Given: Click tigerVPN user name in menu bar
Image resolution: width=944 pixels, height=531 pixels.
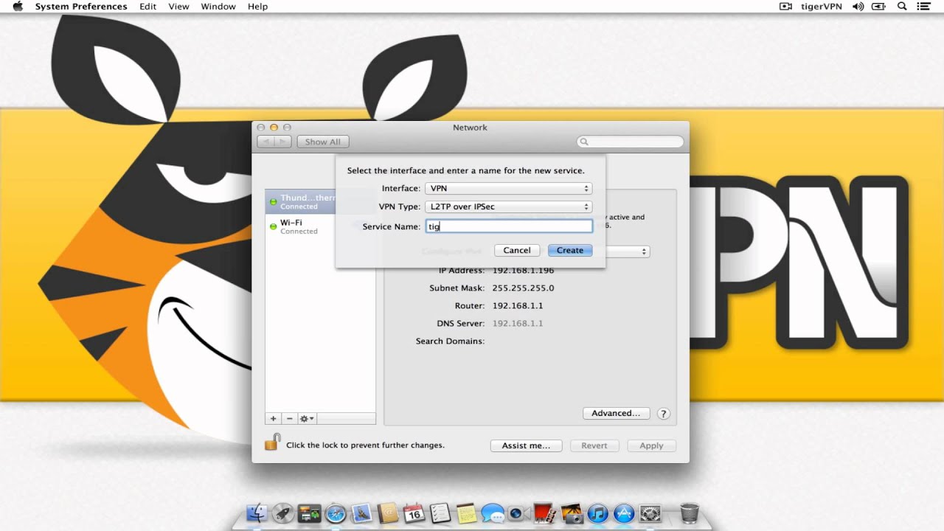Looking at the screenshot, I should 821,7.
